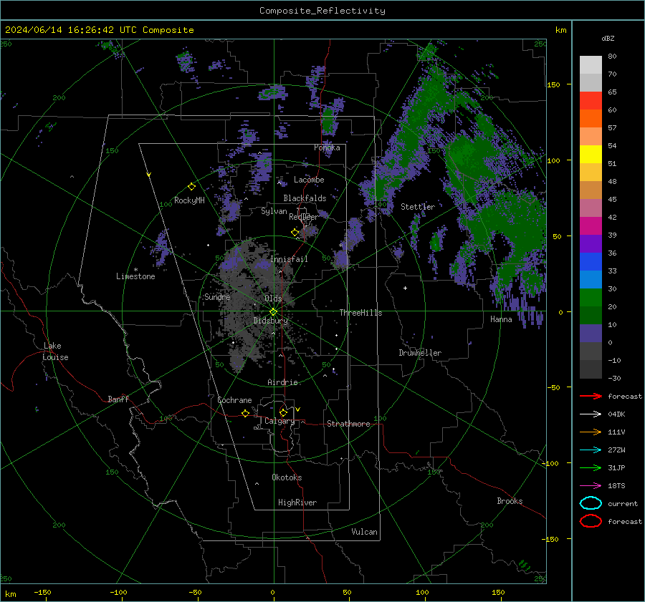Click the red forecast arrow legend icon
The width and height of the screenshot is (645, 602).
591,396
